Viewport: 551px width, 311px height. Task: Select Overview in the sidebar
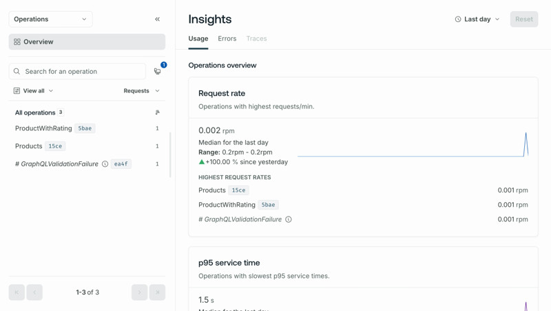click(x=87, y=42)
